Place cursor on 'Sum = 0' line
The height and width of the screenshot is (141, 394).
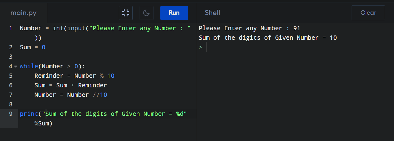tap(33, 47)
